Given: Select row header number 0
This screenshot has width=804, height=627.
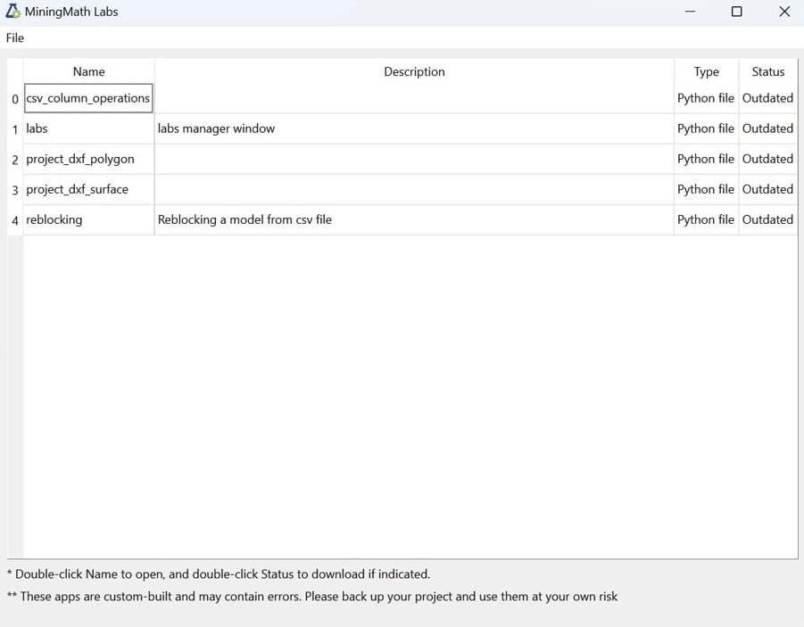Looking at the screenshot, I should point(15,99).
